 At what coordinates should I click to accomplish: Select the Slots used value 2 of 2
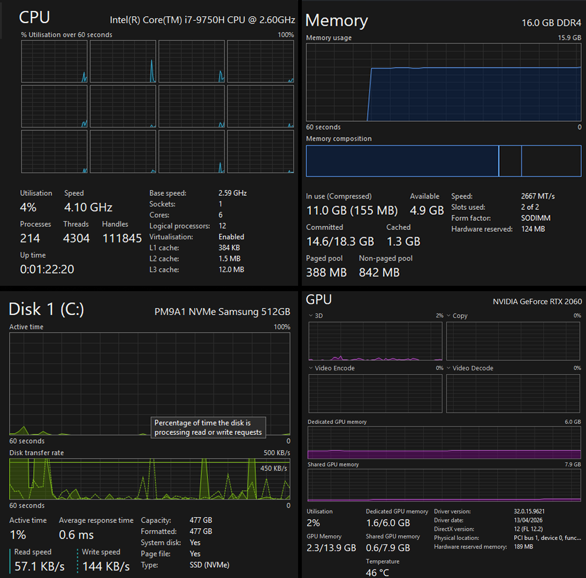click(x=530, y=207)
